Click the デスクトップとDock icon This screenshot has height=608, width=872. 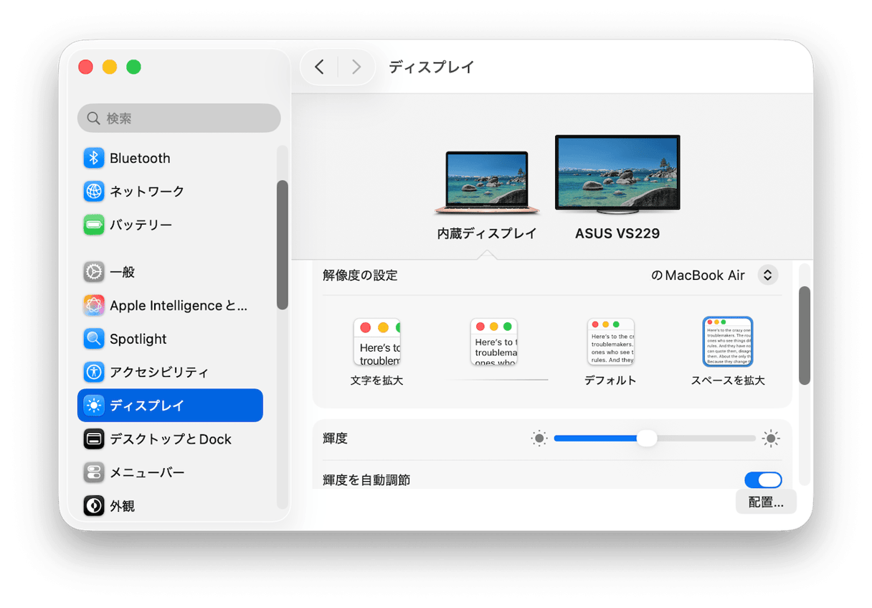coord(94,439)
